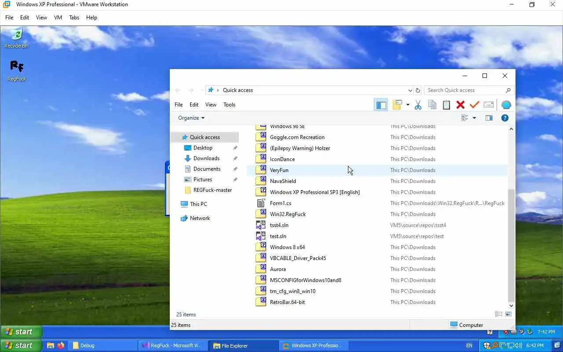Click the Change your view icon

coord(464,118)
